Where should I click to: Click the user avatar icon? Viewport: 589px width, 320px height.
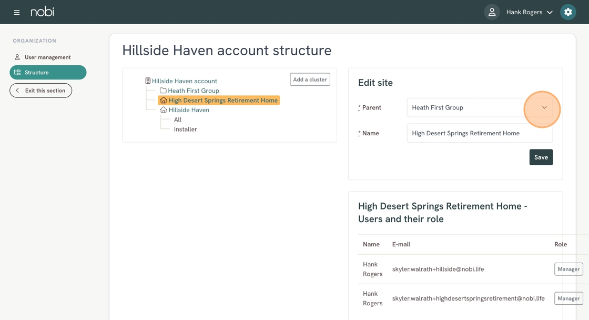tap(492, 12)
